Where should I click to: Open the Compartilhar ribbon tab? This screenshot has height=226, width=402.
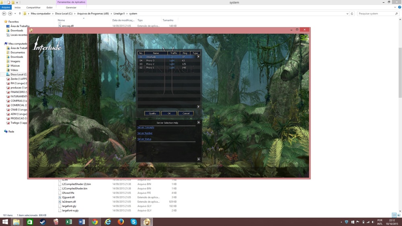(33, 7)
